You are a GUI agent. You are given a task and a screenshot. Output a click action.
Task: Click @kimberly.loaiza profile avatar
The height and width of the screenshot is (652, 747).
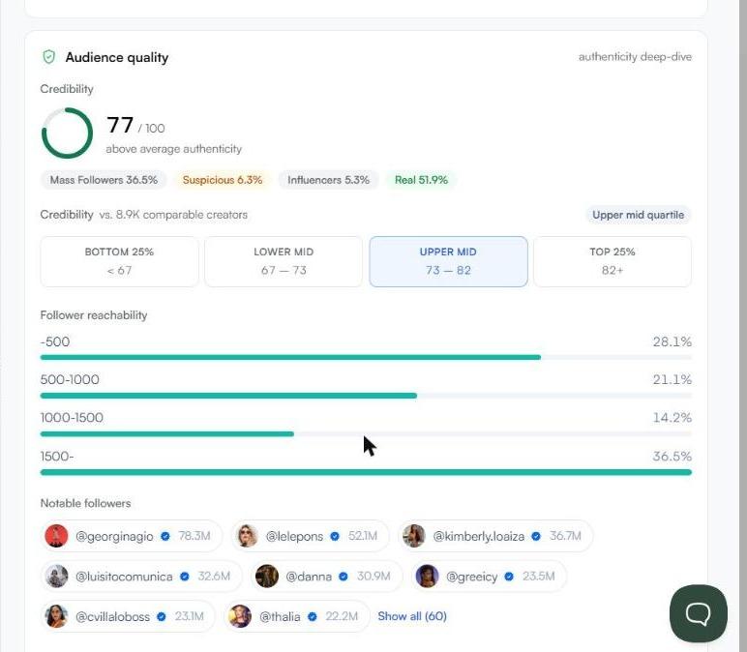point(414,536)
